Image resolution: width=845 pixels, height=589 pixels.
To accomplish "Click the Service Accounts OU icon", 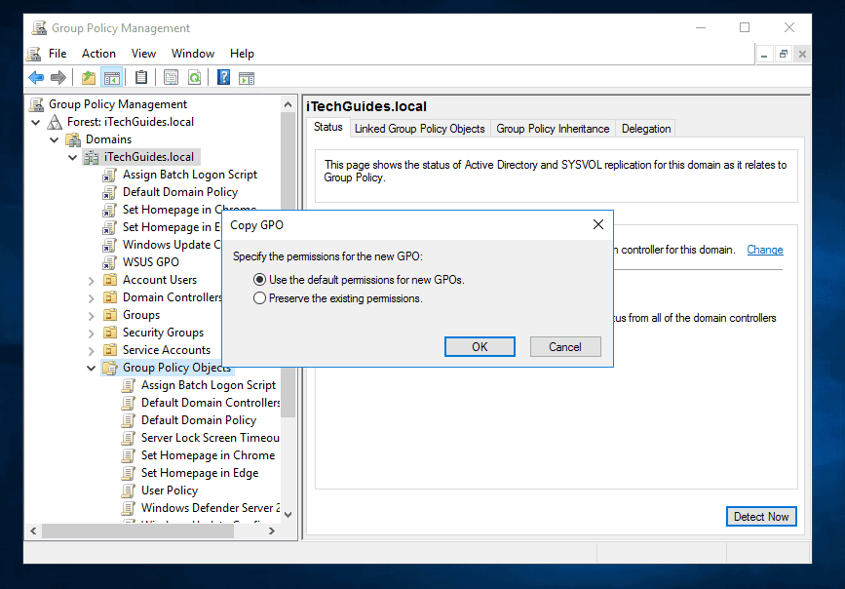I will [110, 350].
